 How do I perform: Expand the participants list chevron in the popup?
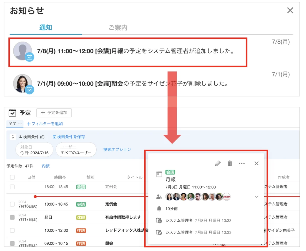[x=256, y=197]
